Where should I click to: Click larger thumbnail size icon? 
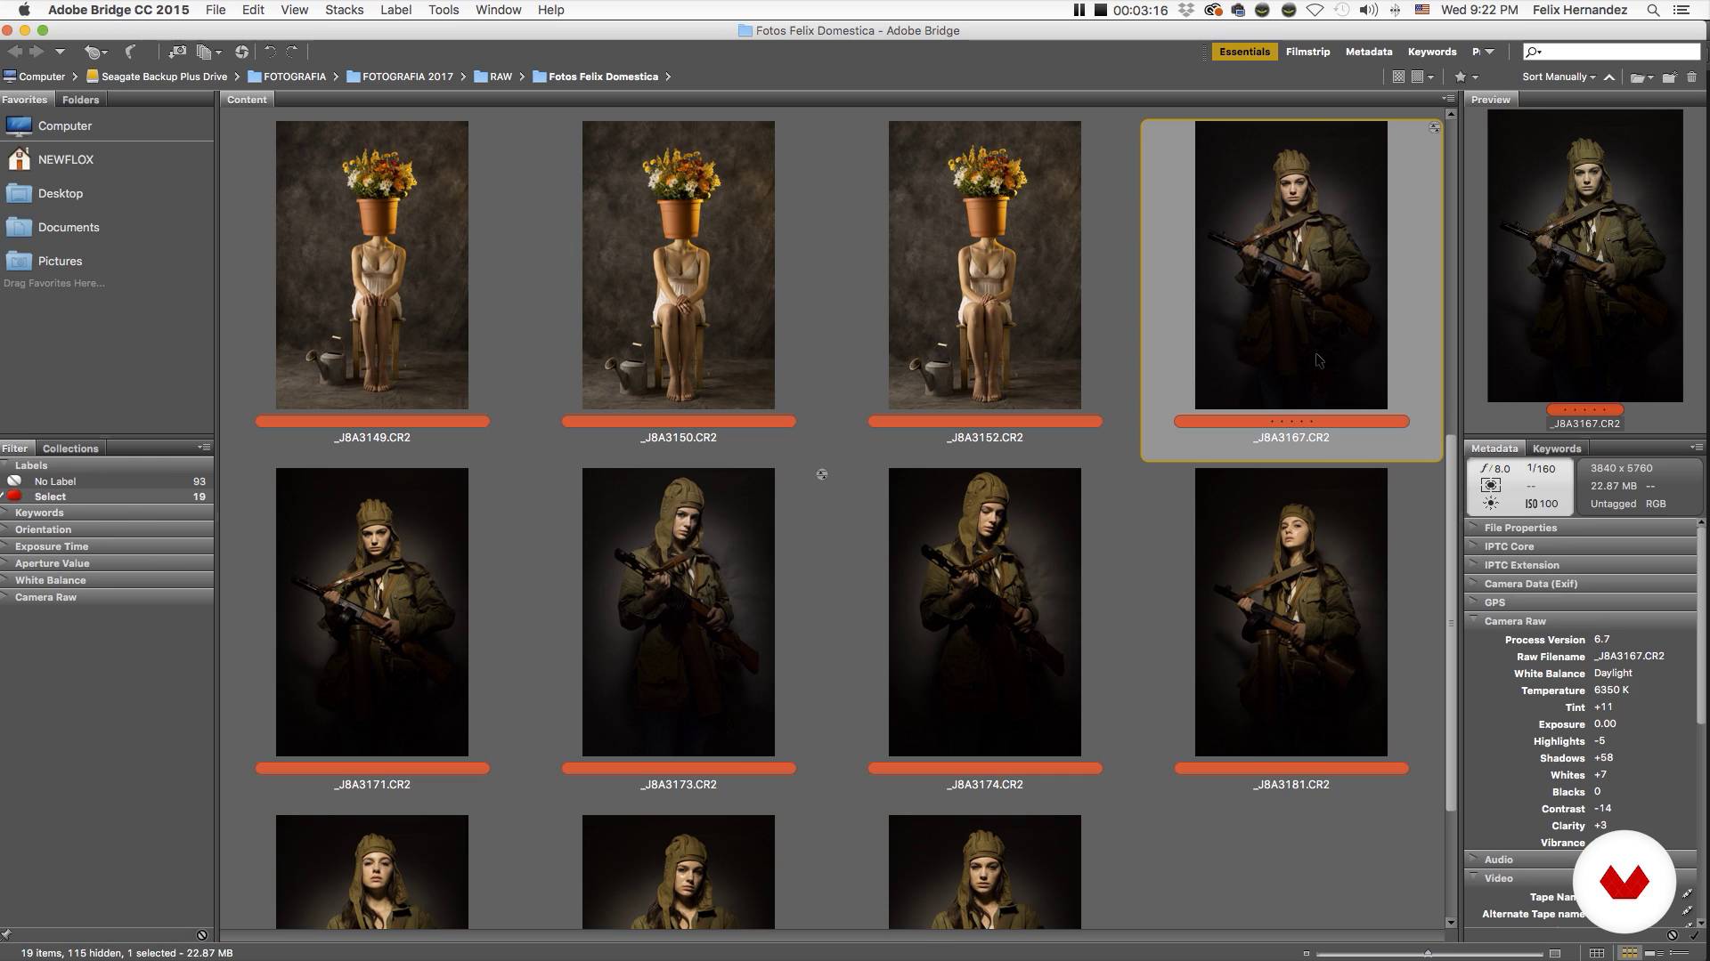(1555, 953)
